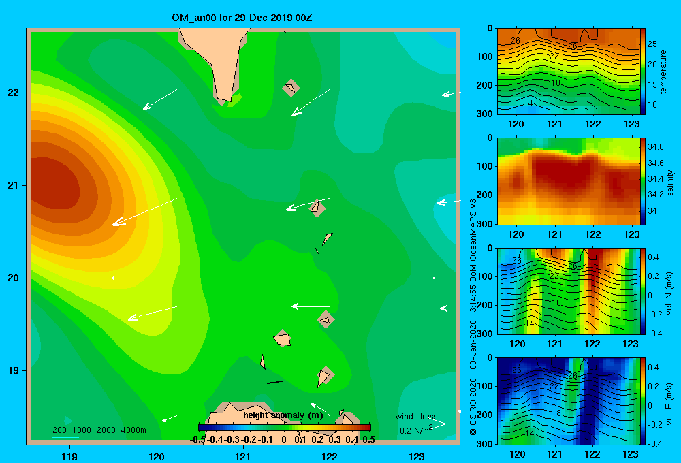
Task: Click longitude label '120' on main map
Action: [157, 457]
